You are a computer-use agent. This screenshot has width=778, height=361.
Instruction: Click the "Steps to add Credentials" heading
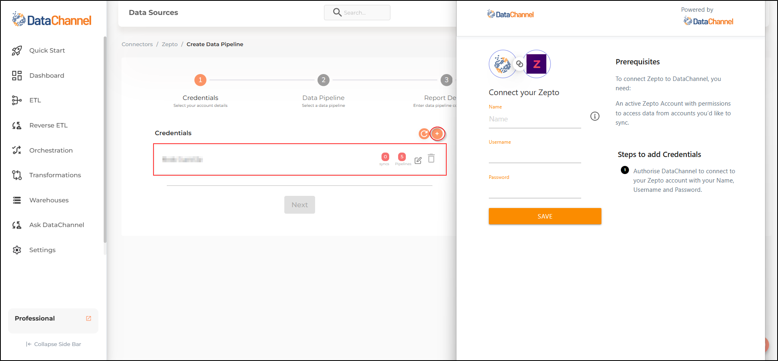coord(659,155)
